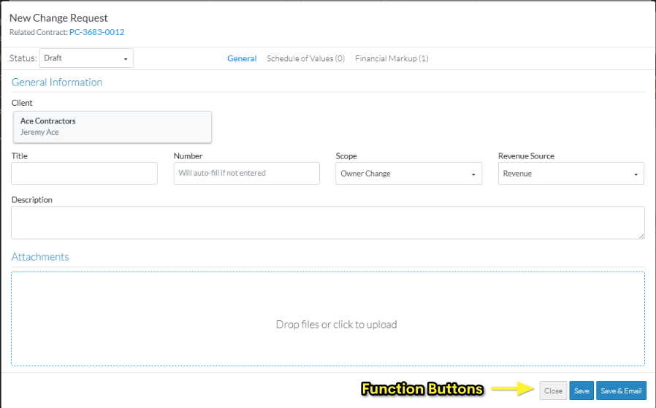This screenshot has width=656, height=408.
Task: Go to the Financial Markup (1) tab
Action: (392, 58)
